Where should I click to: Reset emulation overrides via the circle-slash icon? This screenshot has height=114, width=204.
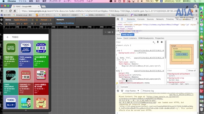pyautogui.click(x=1, y=20)
